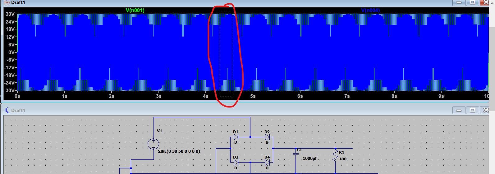Click the 100 resistor value
This screenshot has width=495, height=174.
(343, 159)
